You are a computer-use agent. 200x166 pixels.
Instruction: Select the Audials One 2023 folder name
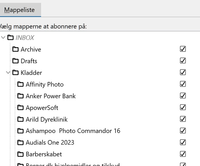point(50,143)
